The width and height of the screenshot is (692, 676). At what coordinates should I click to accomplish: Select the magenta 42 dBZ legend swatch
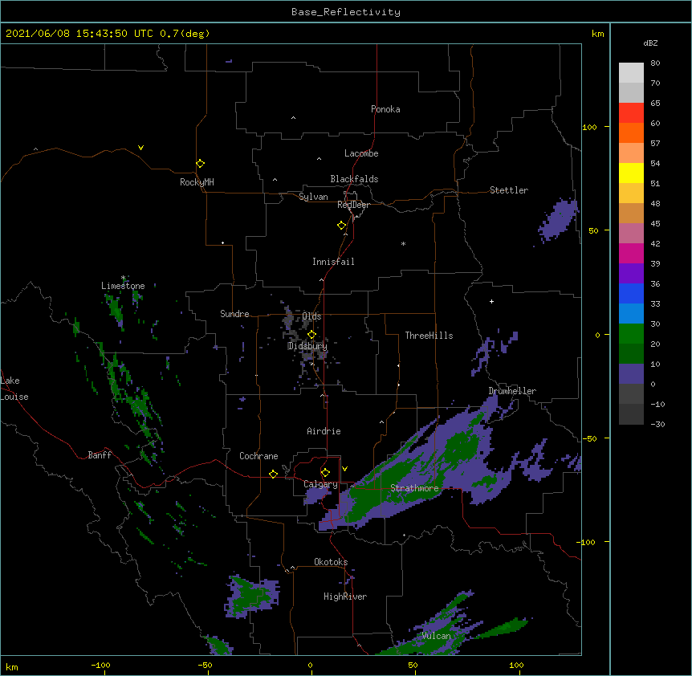pos(631,253)
